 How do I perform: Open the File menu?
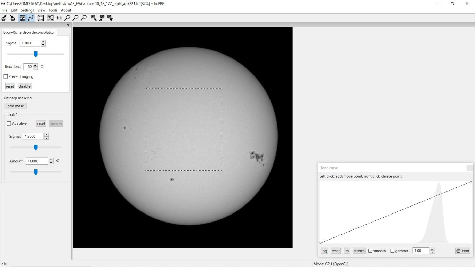coord(5,10)
